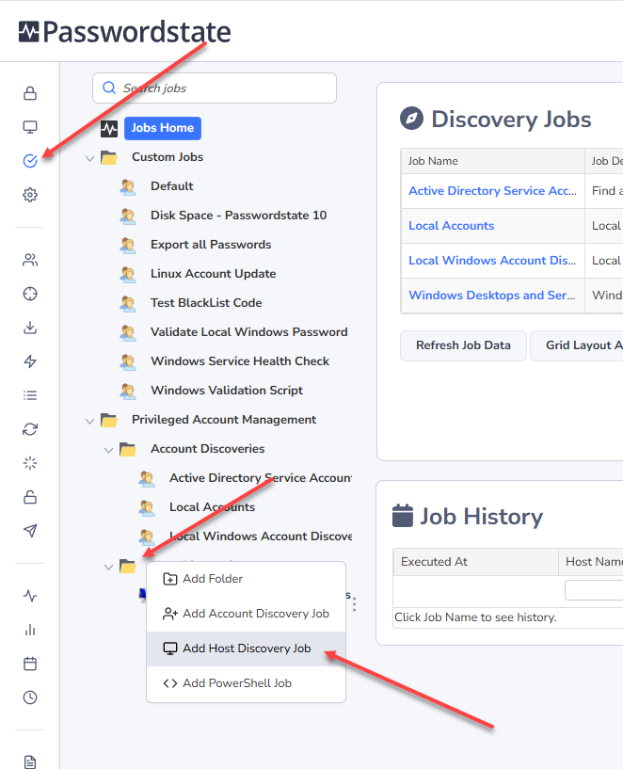This screenshot has height=769, width=623.
Task: Click the open padlock sidebar icon
Action: [x=30, y=497]
